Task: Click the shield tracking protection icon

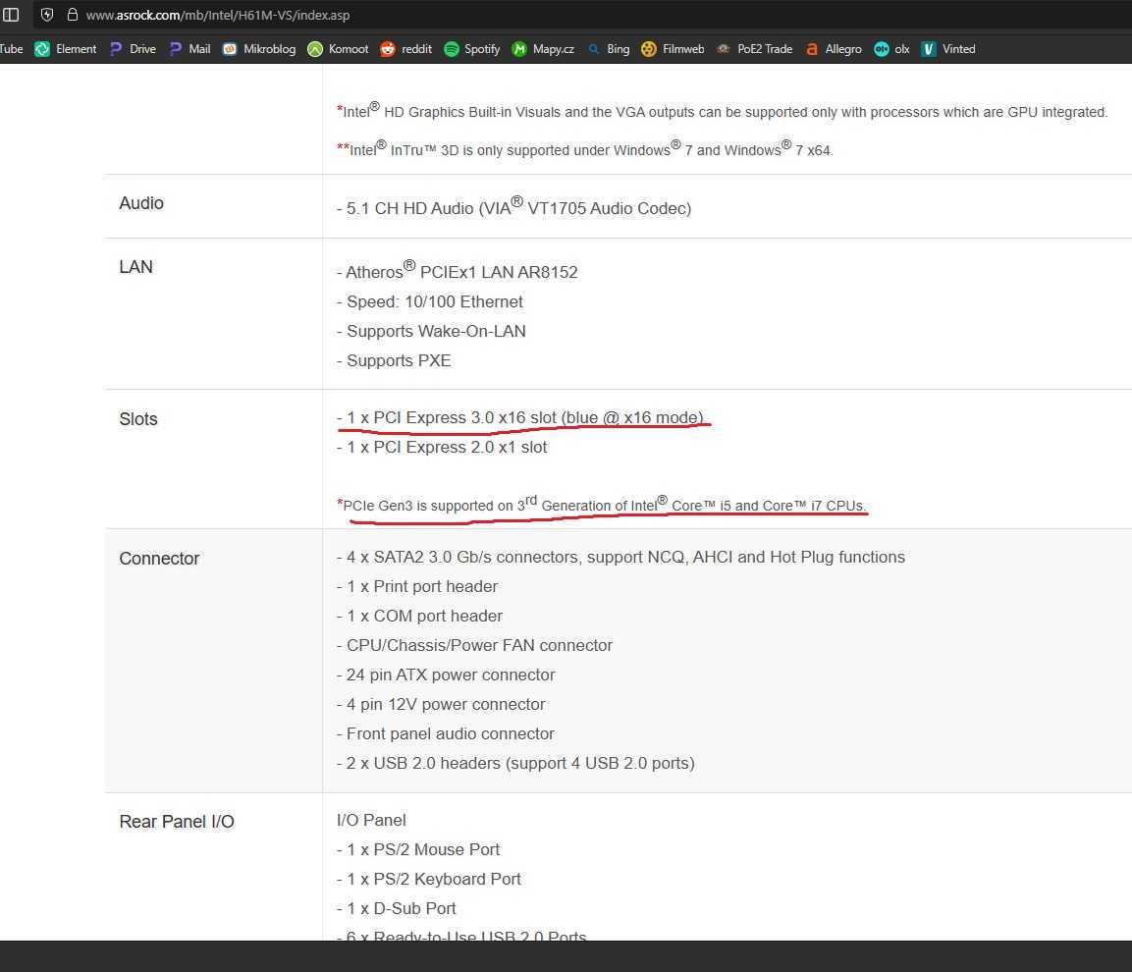Action: pyautogui.click(x=47, y=15)
